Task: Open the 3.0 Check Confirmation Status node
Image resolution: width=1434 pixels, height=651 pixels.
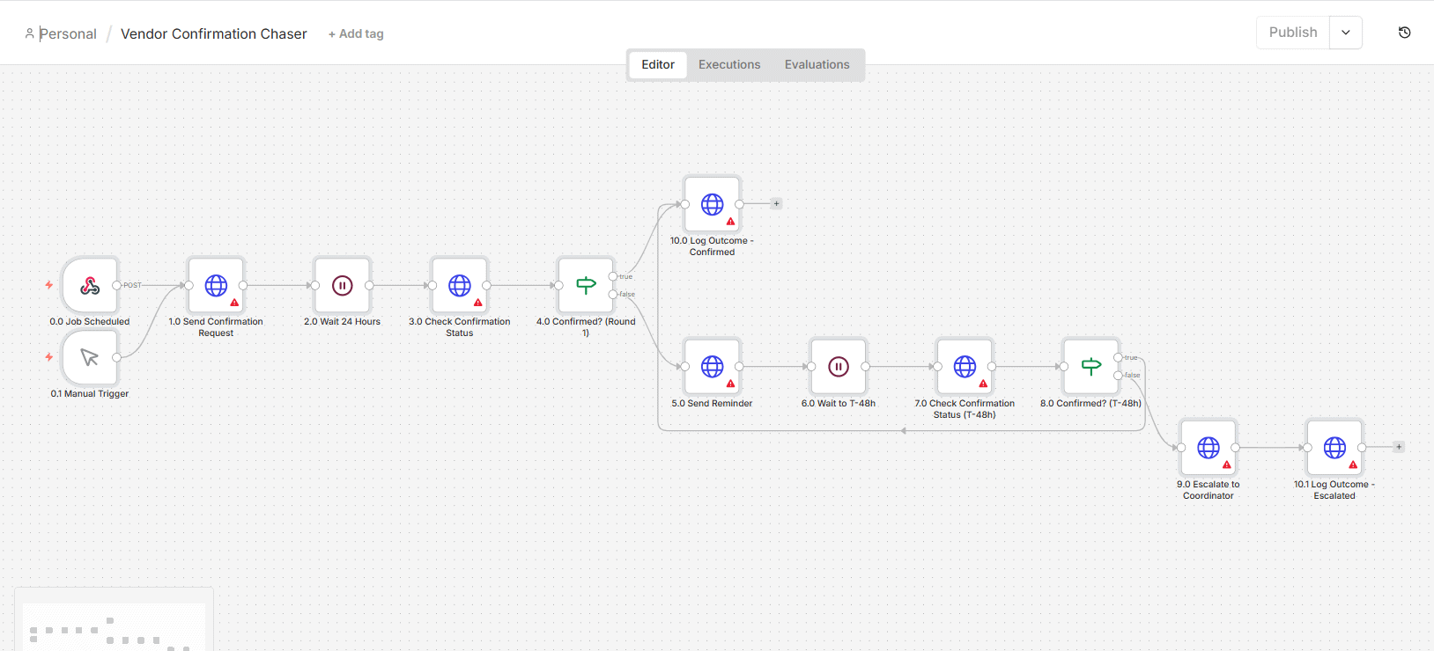Action: (459, 285)
